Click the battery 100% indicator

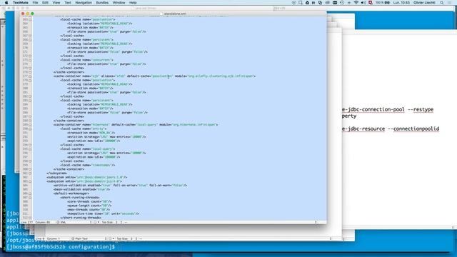(383, 3)
